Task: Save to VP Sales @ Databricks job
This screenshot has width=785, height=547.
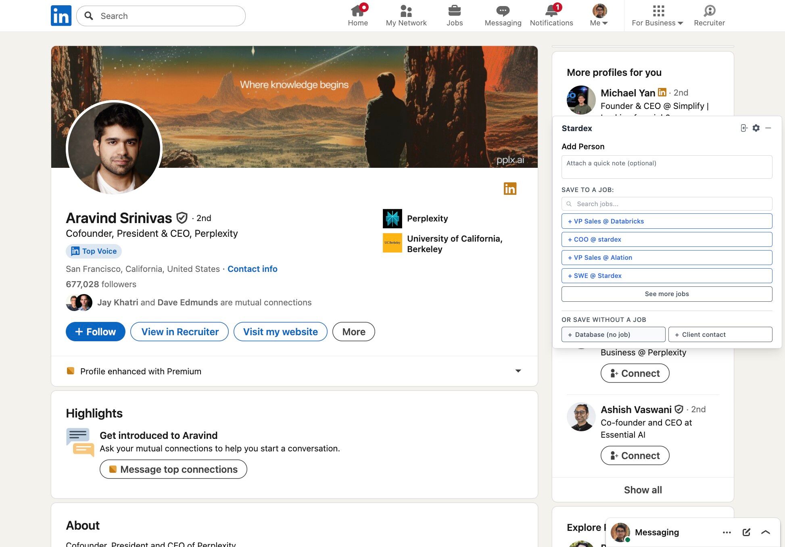Action: click(x=666, y=221)
